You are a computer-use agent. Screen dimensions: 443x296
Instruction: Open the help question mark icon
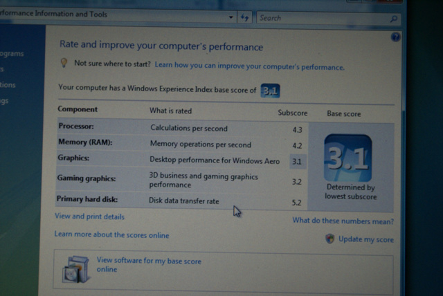tap(395, 37)
